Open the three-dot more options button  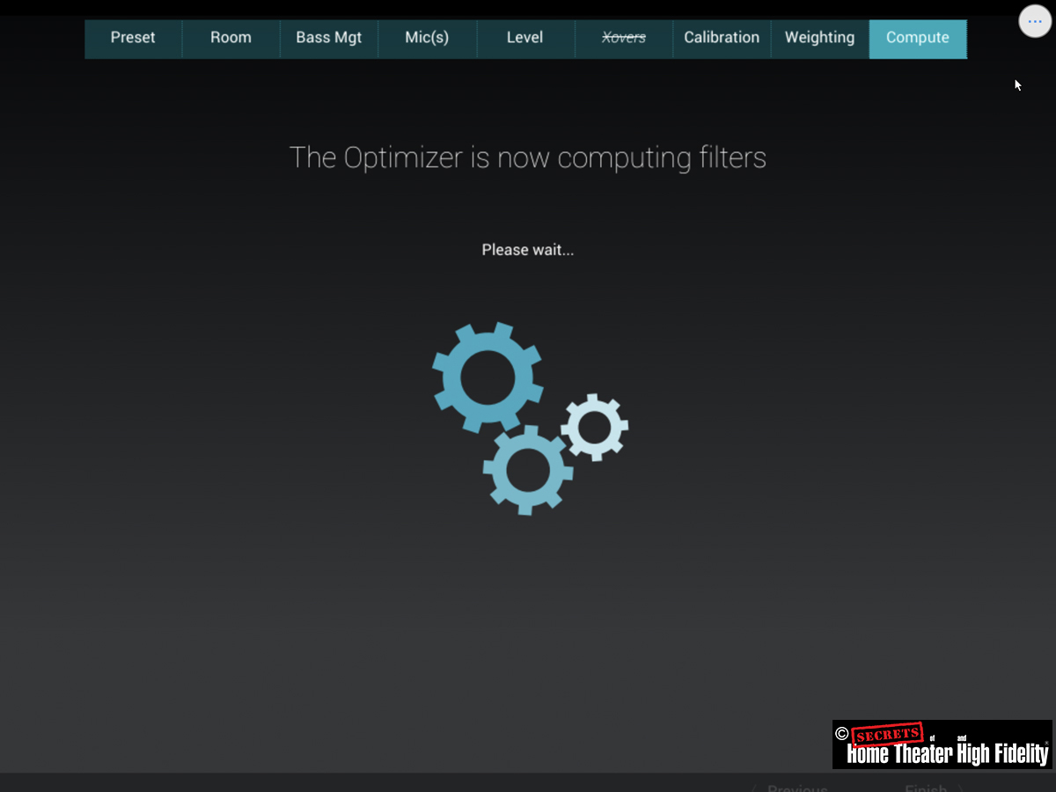pos(1035,21)
